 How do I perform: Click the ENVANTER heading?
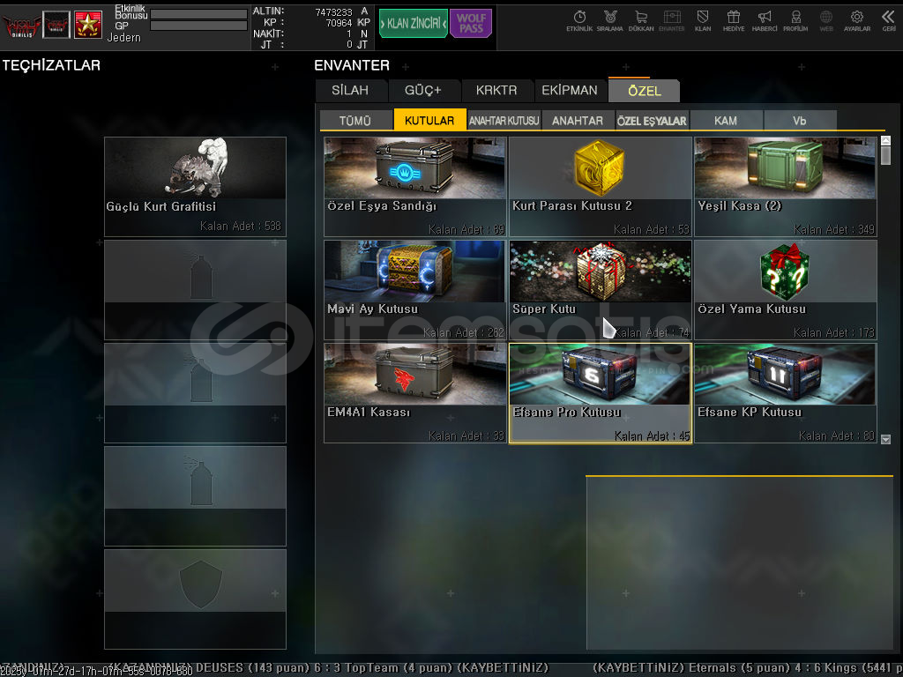[352, 65]
